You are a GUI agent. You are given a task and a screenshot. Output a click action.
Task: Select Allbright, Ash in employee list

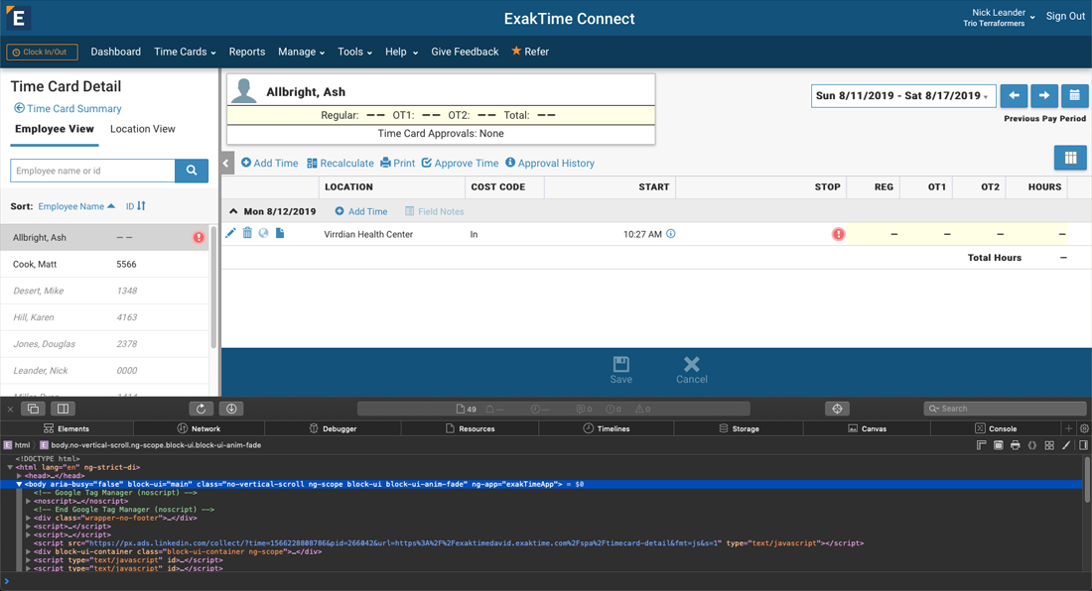[104, 238]
